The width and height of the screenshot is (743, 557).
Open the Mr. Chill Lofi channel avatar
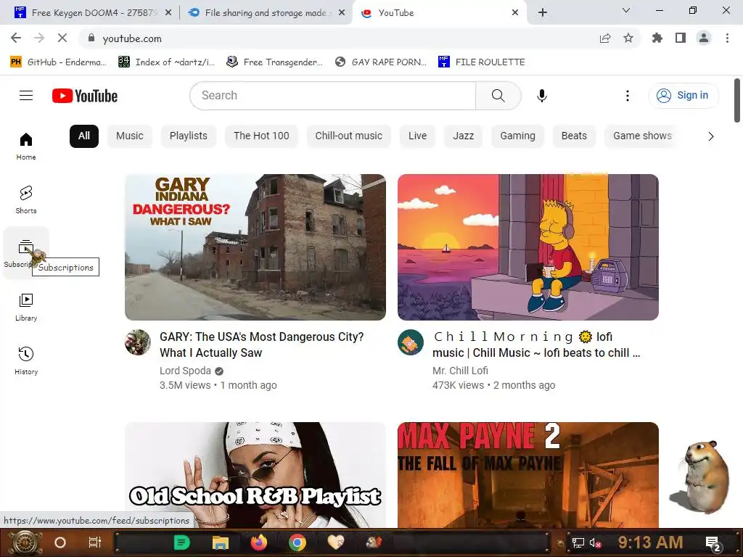click(411, 342)
